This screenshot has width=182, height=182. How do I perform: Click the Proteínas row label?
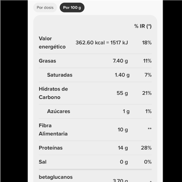click(51, 148)
